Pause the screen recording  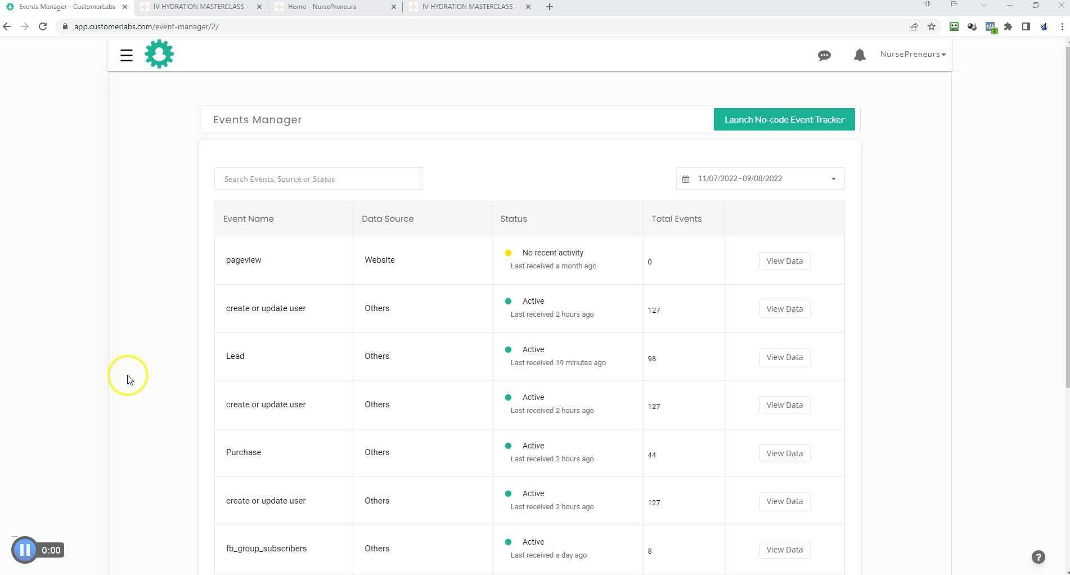coord(25,550)
